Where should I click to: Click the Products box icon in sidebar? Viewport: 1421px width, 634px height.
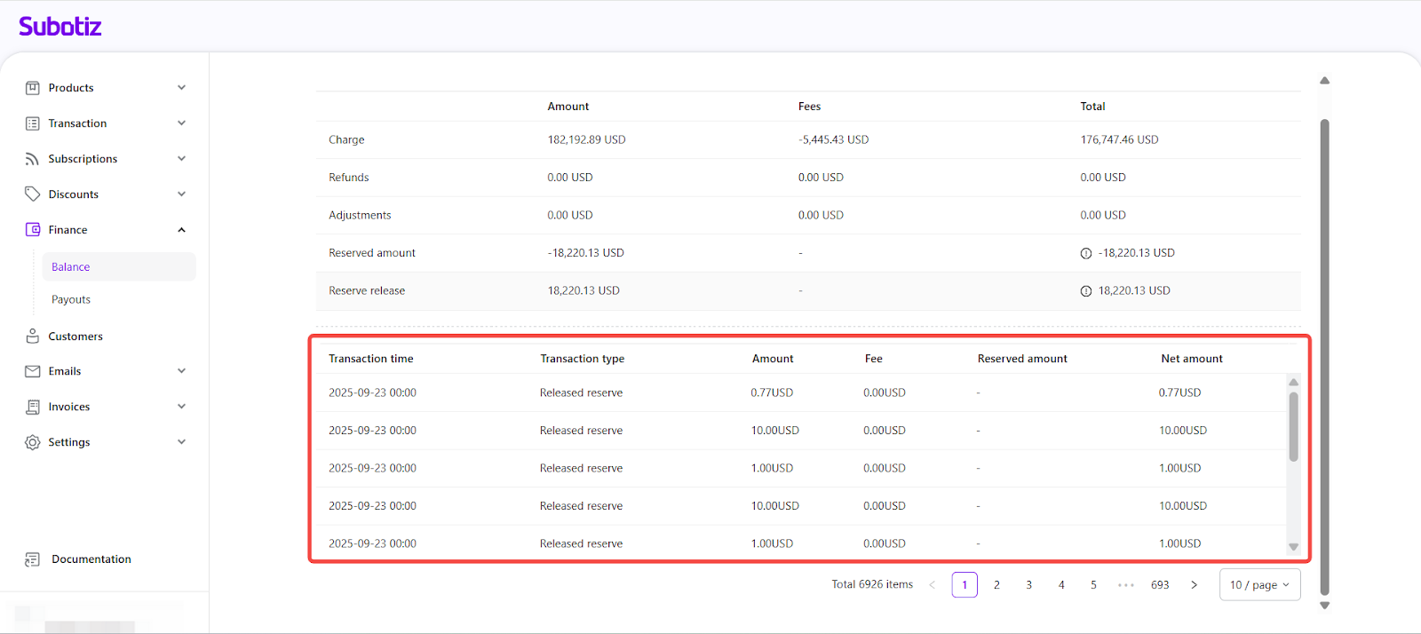pyautogui.click(x=33, y=88)
